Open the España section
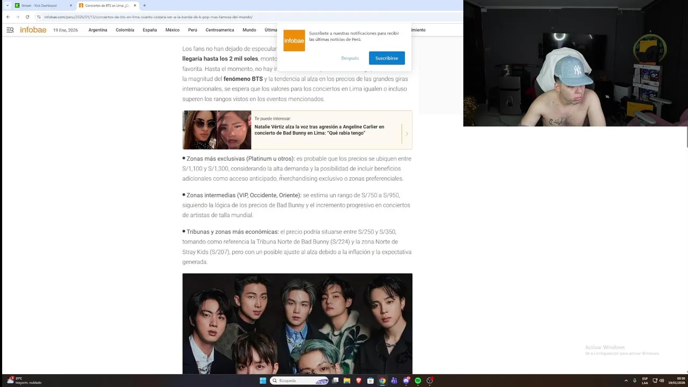This screenshot has height=387, width=688. click(x=149, y=30)
